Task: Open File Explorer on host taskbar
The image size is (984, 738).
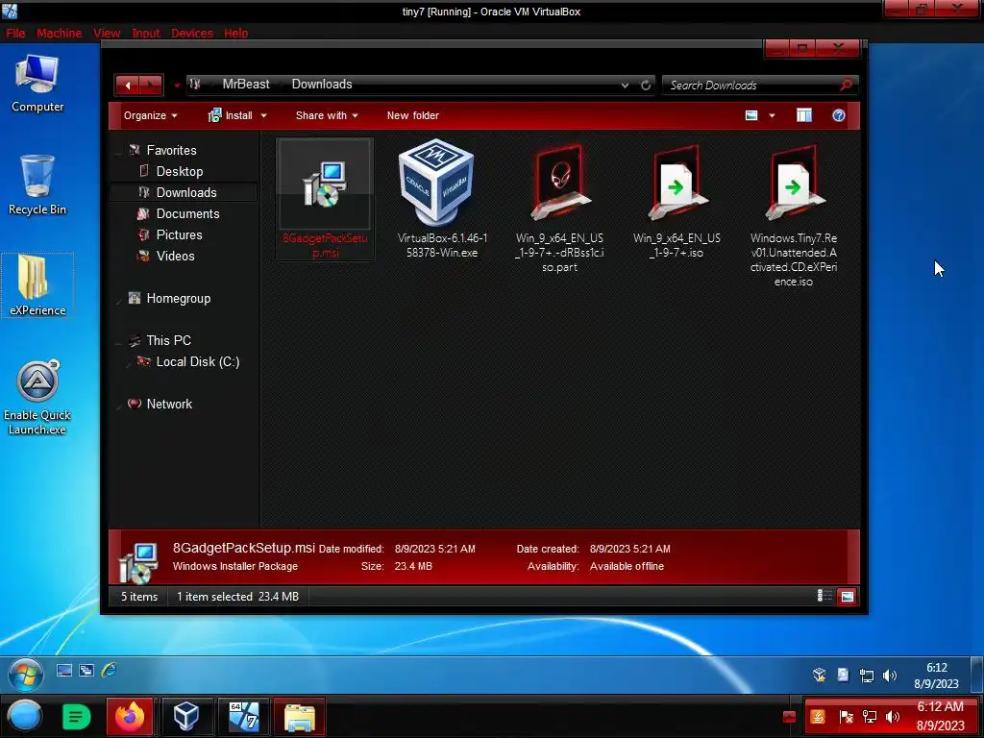Action: [300, 716]
